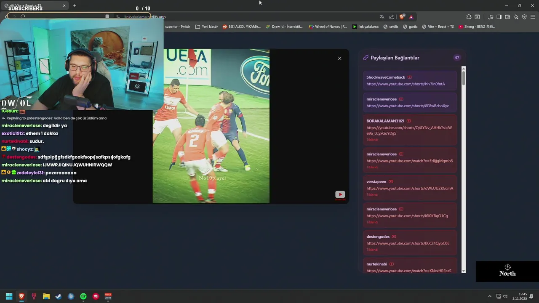Click the video icon next to ShockwaveComeback
The image size is (539, 303).
point(409,77)
